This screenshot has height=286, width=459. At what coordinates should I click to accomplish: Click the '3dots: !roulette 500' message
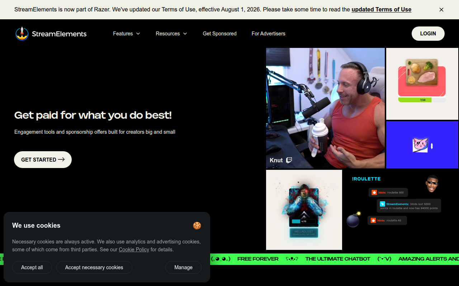click(388, 192)
